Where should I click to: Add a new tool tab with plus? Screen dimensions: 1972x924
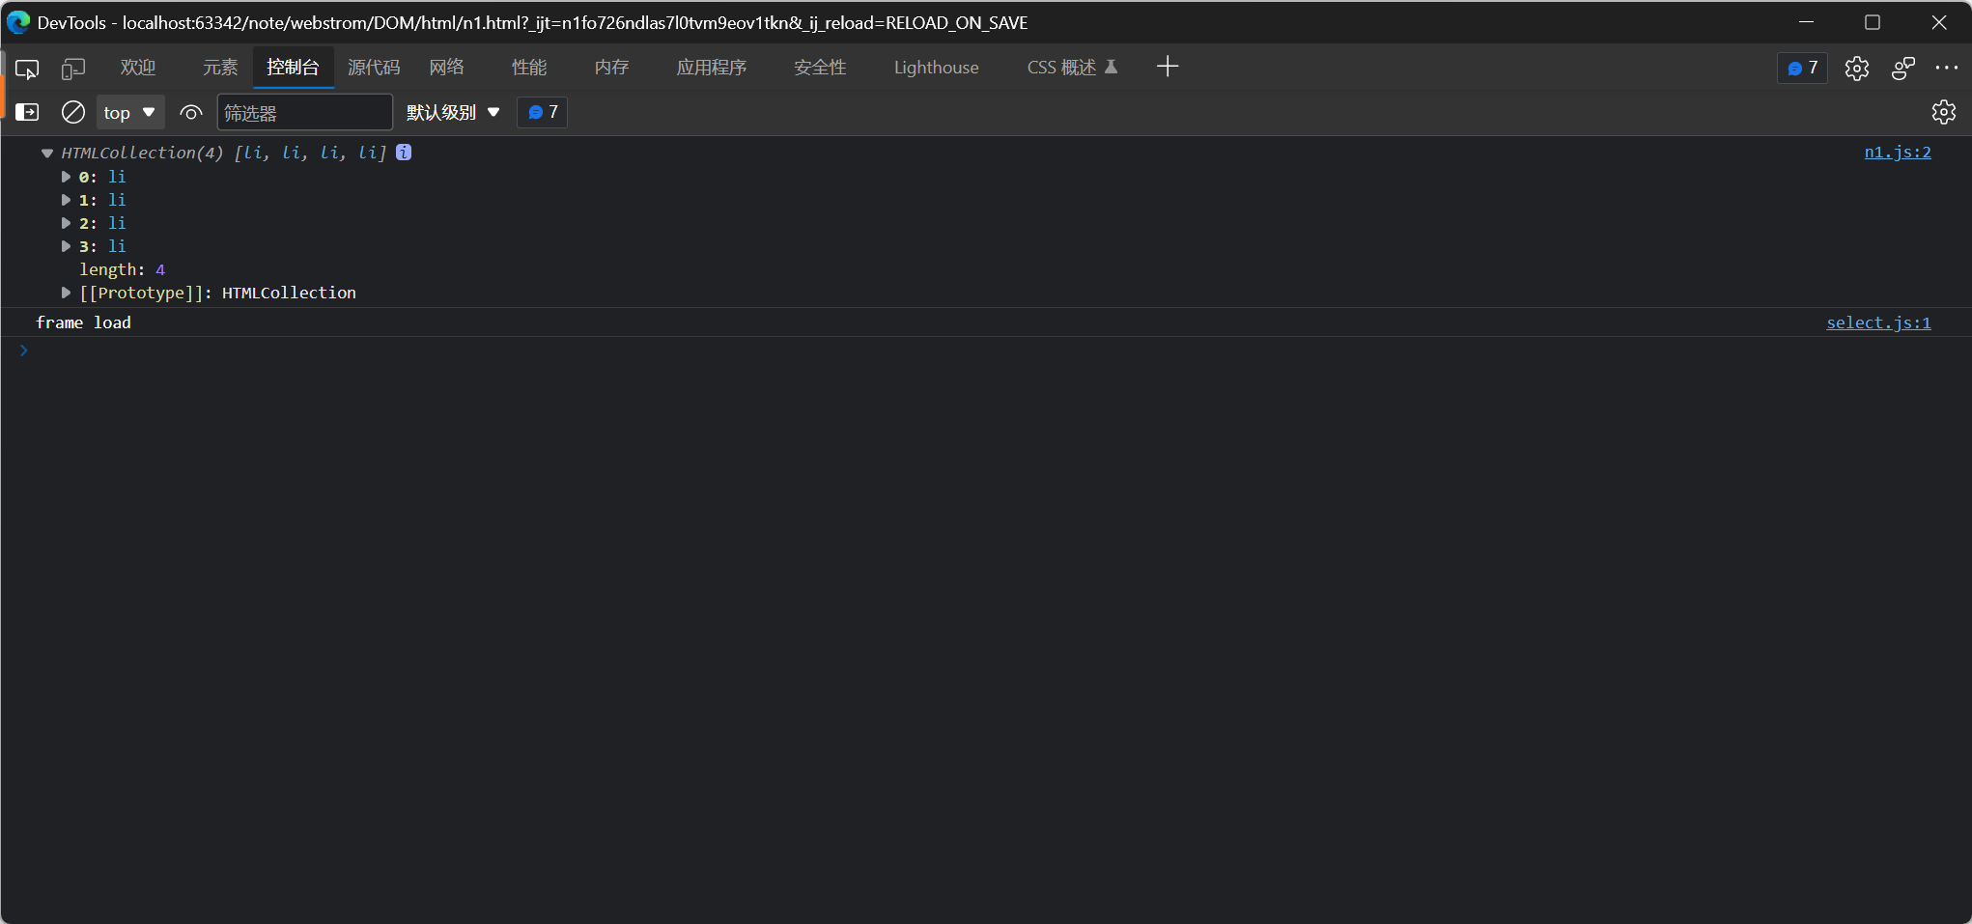pos(1168,67)
